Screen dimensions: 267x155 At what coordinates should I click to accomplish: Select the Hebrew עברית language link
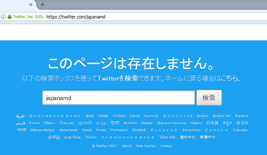pos(101,123)
